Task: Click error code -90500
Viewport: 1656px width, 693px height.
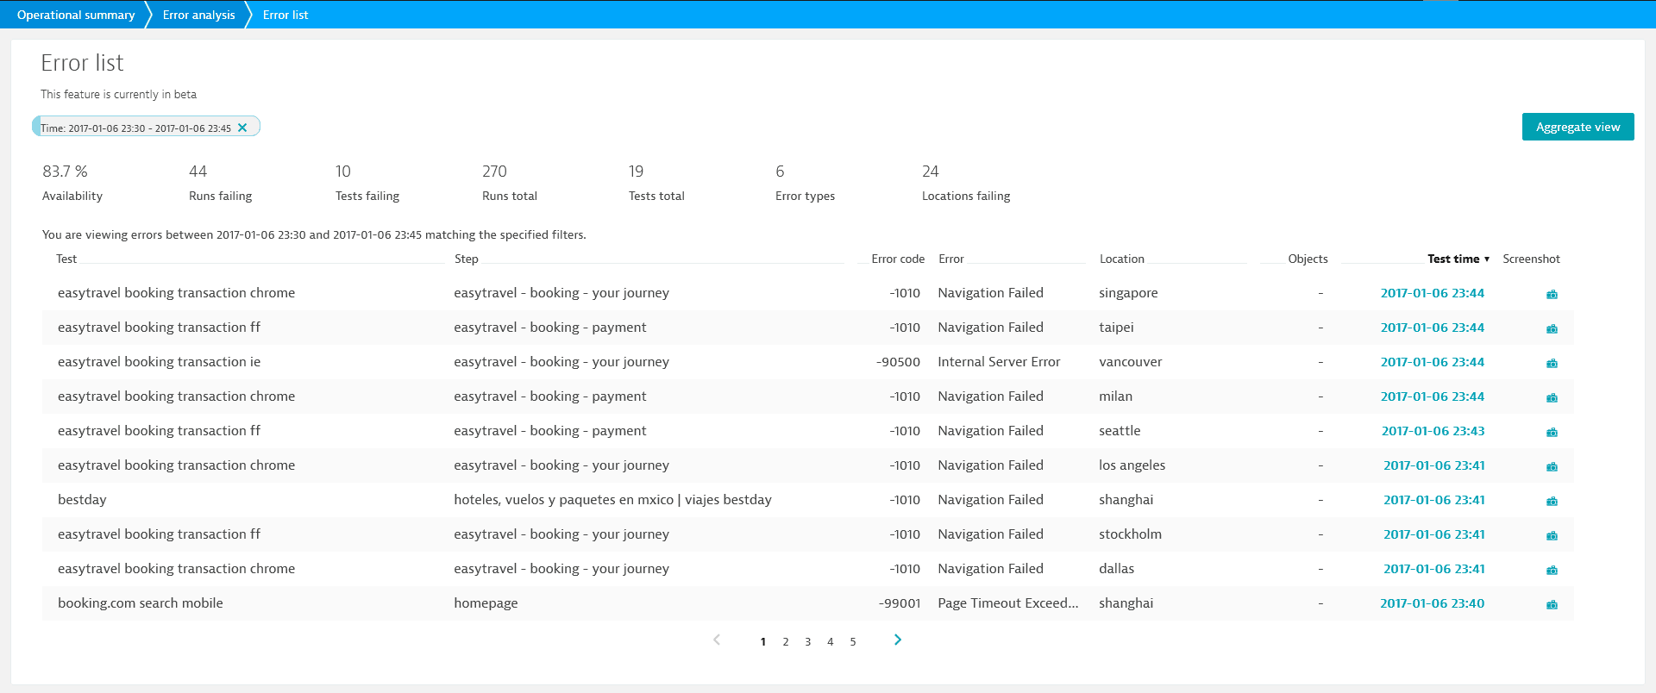Action: [x=898, y=362]
